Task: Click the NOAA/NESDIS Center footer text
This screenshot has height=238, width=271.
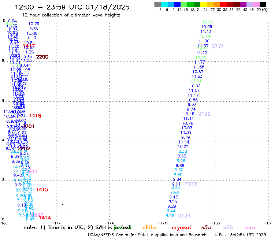Action: tap(147, 235)
